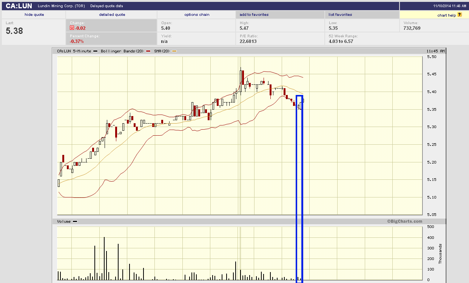Click the Last price 5.38
Viewport: 469px width, 283px height.
14,31
